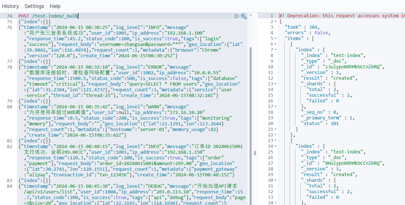Click the "_index" value on response line 8
Screen dimensions: 405x205
point(348,56)
